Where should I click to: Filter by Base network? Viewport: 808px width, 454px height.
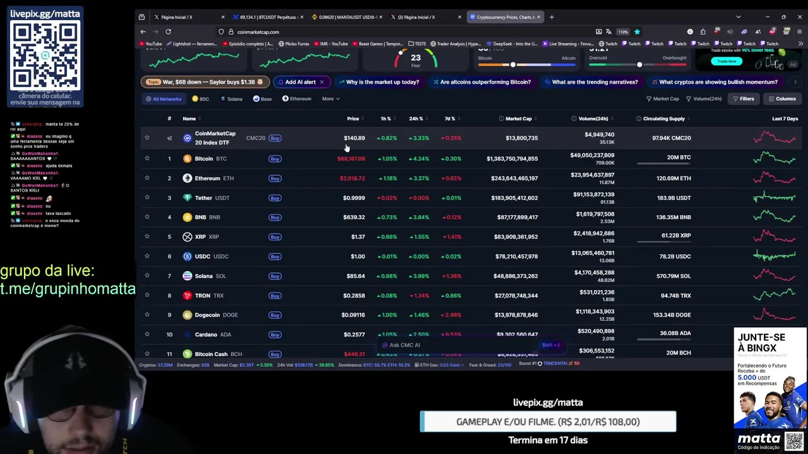coord(263,99)
